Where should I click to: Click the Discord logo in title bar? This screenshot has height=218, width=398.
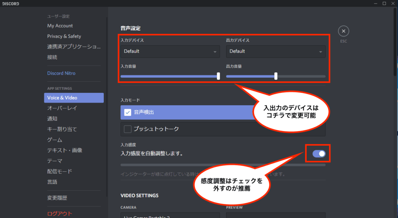pos(10,3)
